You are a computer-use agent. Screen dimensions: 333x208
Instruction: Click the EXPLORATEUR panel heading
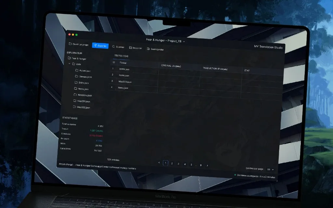(x=74, y=53)
